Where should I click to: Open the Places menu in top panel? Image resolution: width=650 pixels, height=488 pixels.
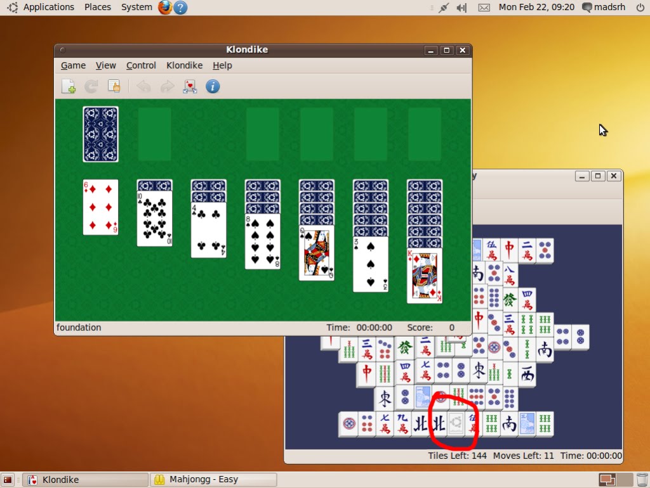[x=97, y=7]
